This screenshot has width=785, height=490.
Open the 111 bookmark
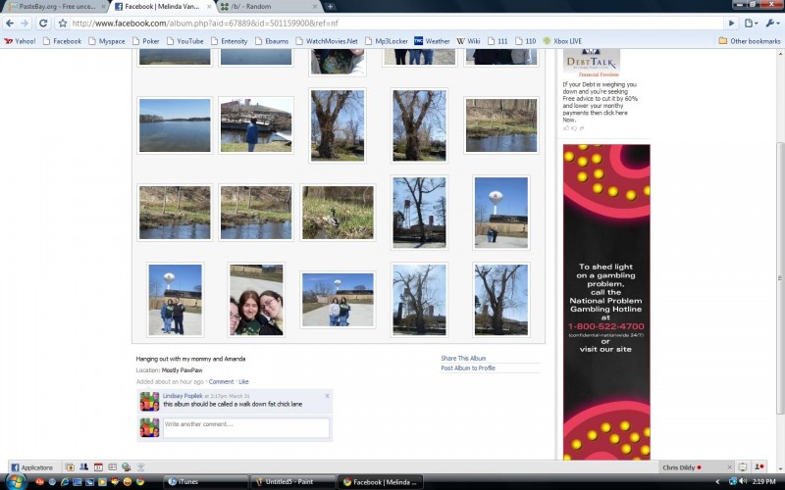[x=497, y=41]
